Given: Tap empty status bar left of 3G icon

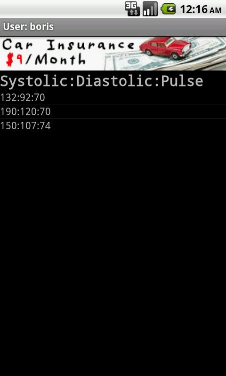Looking at the screenshot, I should point(62,9).
